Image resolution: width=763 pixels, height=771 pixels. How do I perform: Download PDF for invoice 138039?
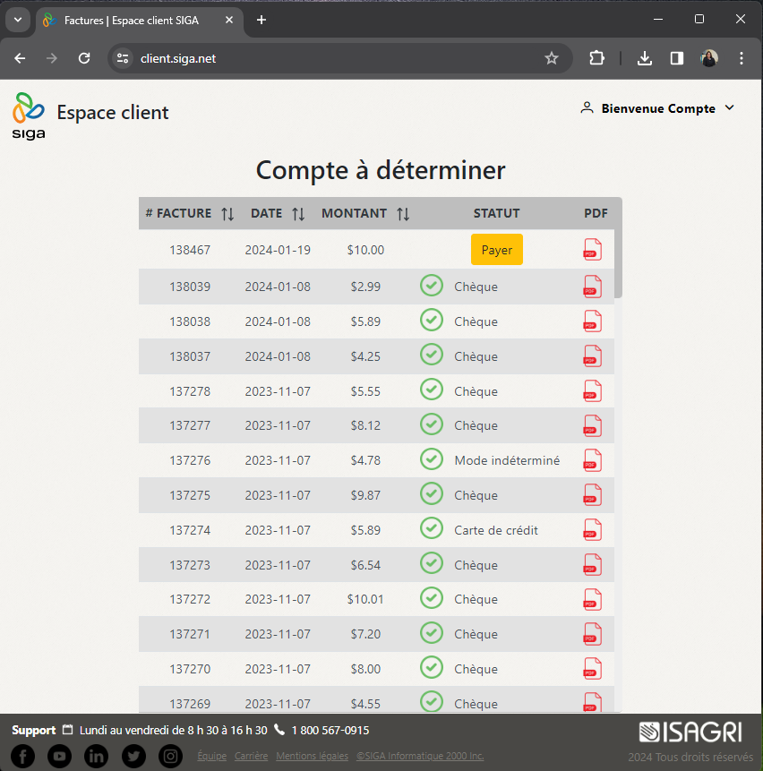(593, 287)
